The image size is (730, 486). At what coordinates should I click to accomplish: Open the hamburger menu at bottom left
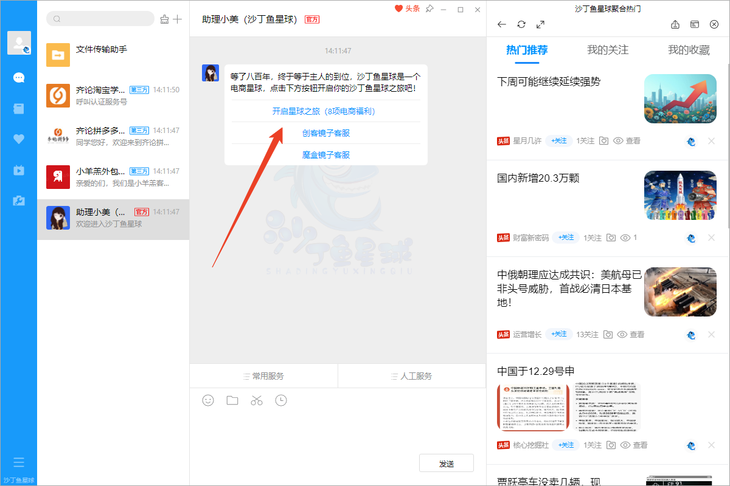18,462
